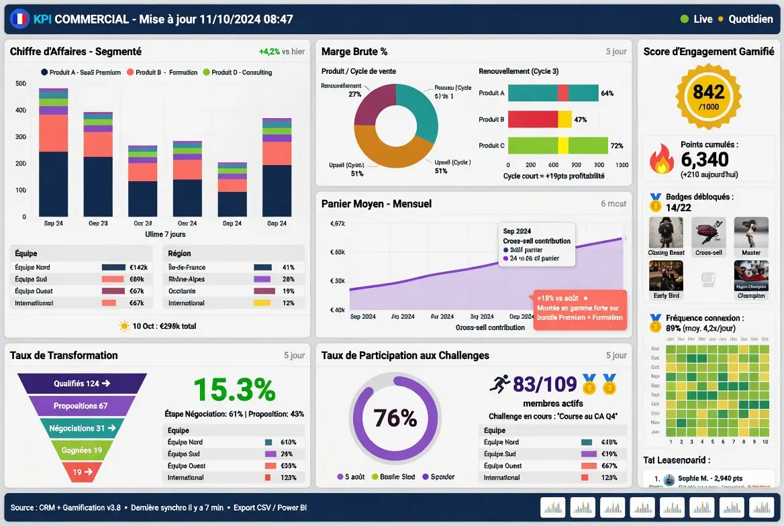Click the Étape Négociation: 61% text
784x526 pixels.
[203, 414]
